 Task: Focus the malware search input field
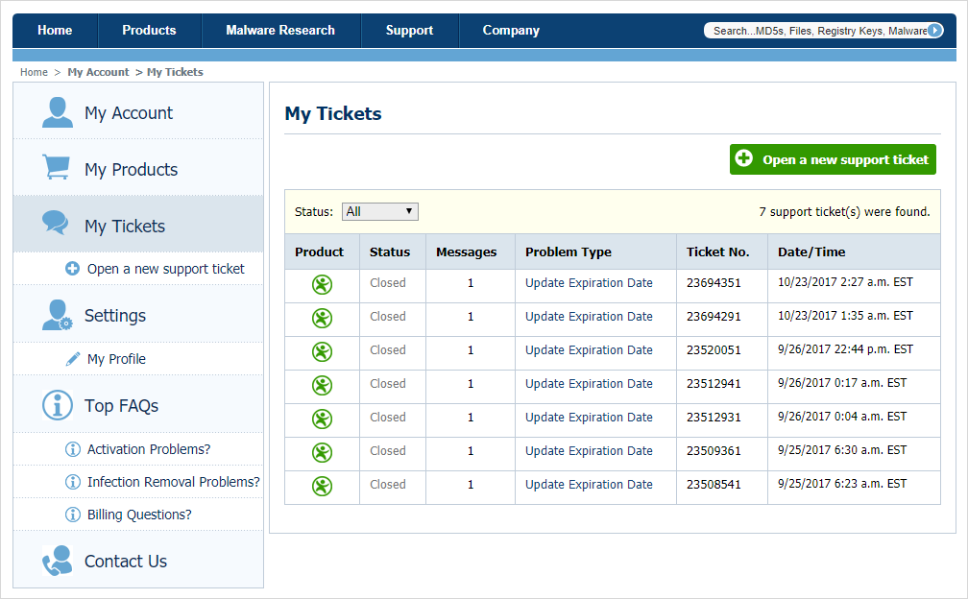point(816,31)
